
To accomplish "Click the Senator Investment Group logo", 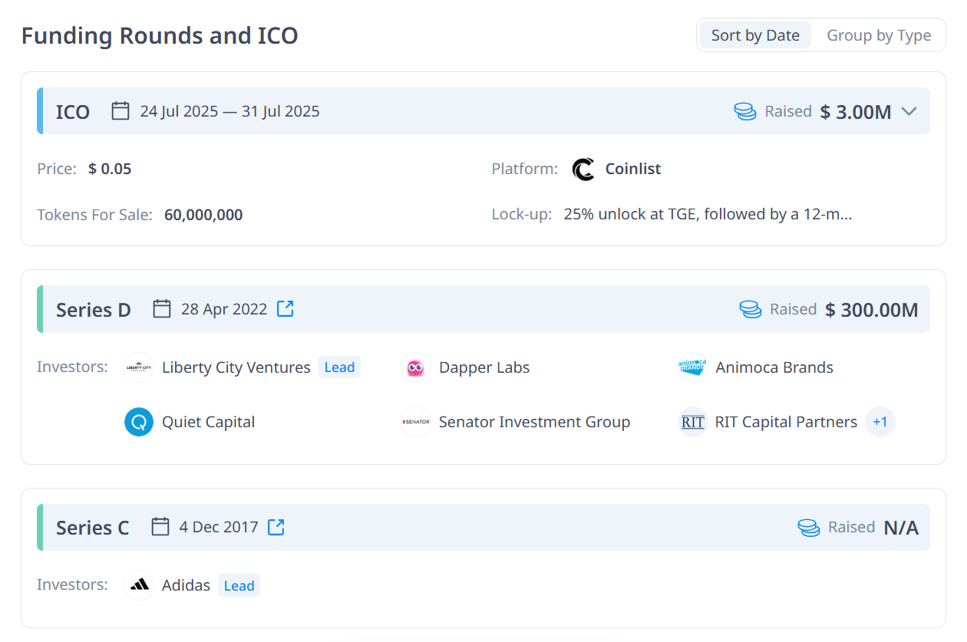I will click(x=416, y=422).
